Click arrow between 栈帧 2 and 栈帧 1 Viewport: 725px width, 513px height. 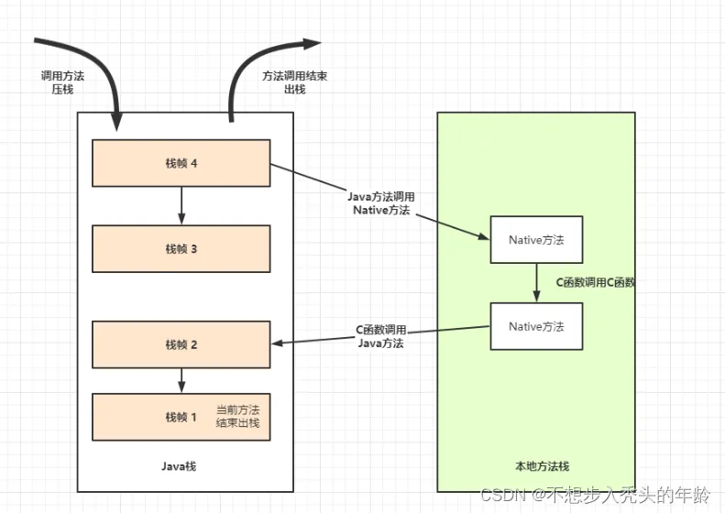181,380
